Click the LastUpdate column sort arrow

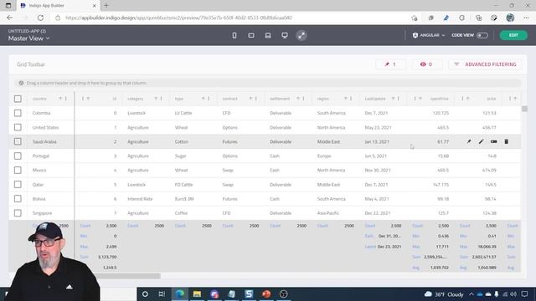pos(393,99)
